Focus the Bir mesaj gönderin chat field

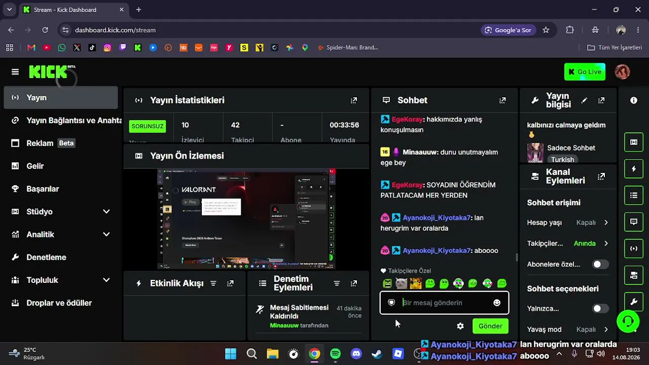[x=444, y=303]
